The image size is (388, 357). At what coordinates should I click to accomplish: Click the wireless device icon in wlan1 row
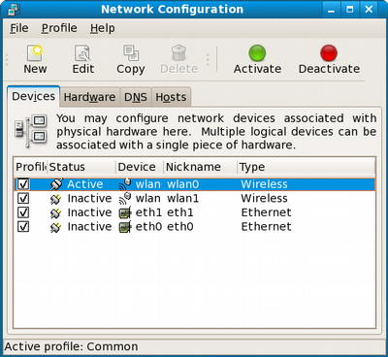pos(125,198)
